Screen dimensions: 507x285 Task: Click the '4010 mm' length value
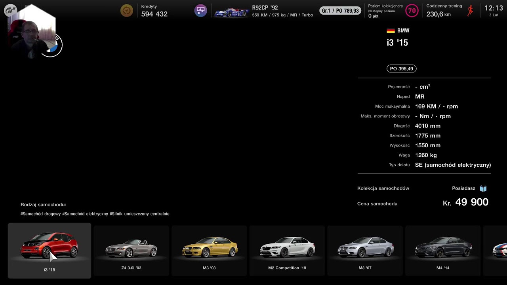tap(428, 126)
